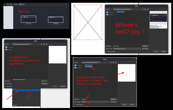Viewport: 173px width, 110px height.
Task: Click File name field containing test2.jpg
Action: pos(95,99)
